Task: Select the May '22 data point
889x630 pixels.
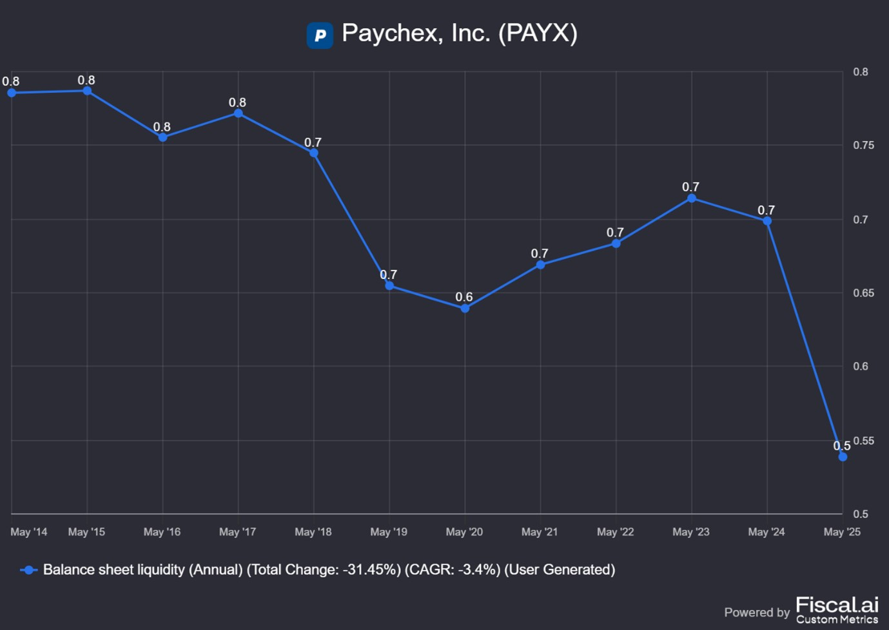Action: (x=616, y=243)
